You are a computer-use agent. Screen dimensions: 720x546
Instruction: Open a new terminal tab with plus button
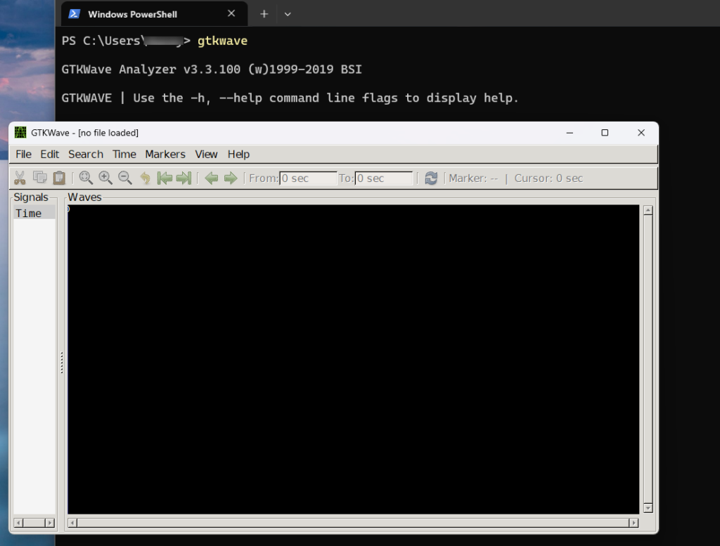coord(264,14)
